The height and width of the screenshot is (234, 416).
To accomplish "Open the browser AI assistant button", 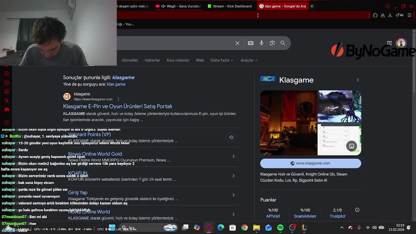I will 399,15.
